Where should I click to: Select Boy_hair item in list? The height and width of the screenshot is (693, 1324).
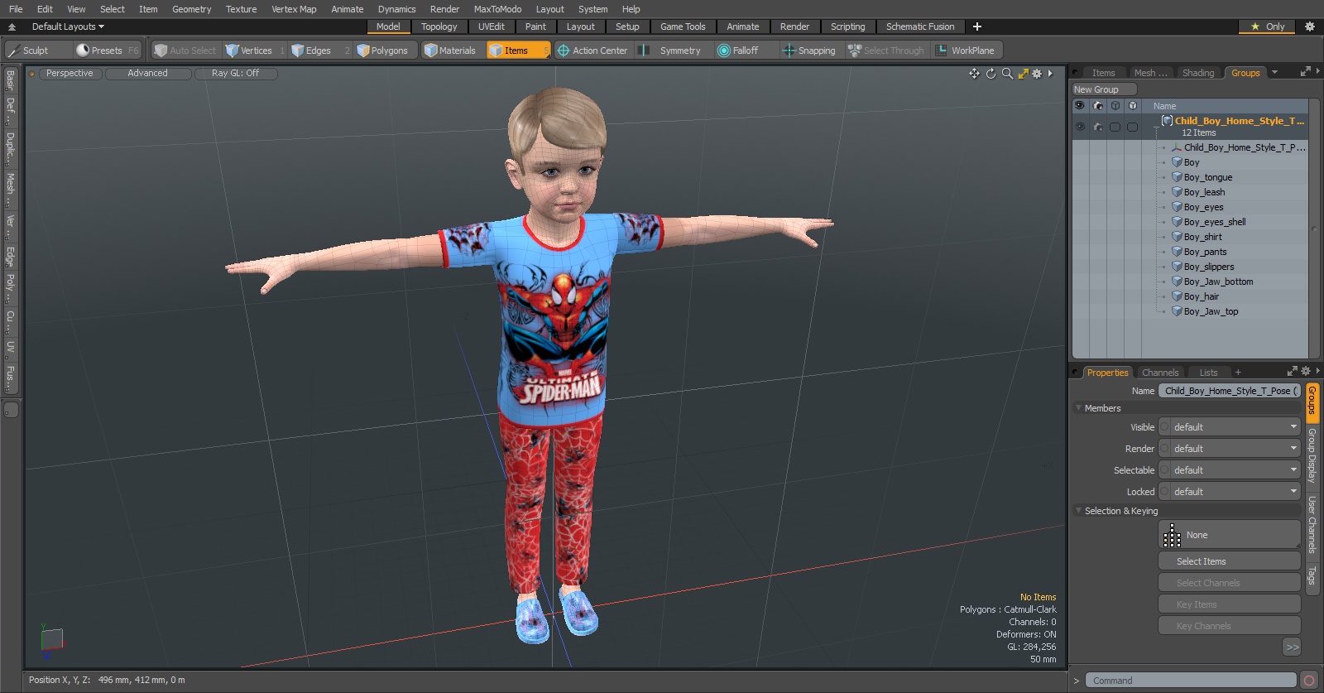point(1201,296)
